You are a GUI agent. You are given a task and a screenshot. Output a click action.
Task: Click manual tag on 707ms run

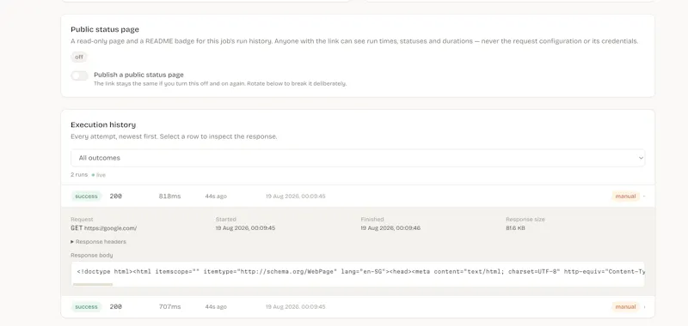tap(626, 307)
